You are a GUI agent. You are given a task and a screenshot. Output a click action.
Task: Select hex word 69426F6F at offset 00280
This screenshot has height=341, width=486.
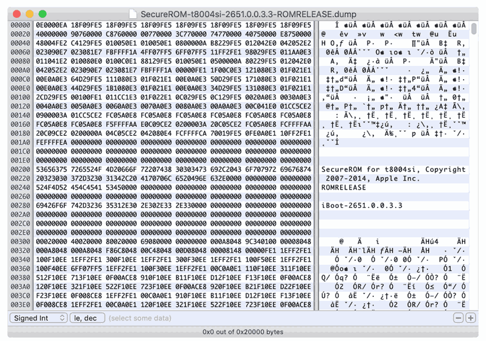pos(52,206)
